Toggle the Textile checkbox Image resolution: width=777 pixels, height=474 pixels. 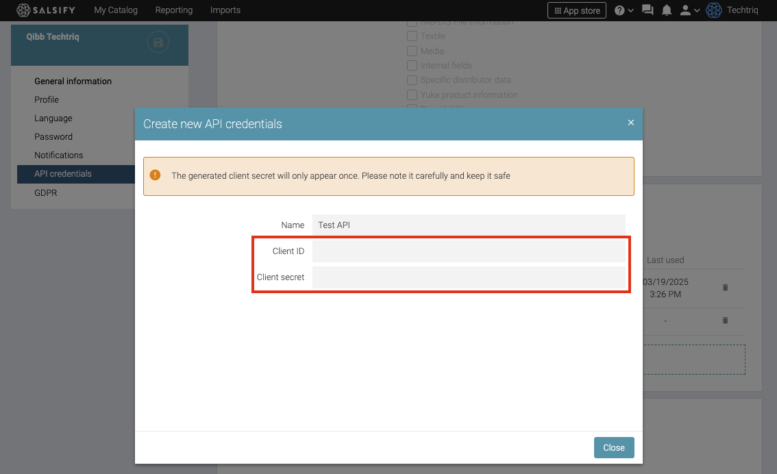tap(412, 36)
